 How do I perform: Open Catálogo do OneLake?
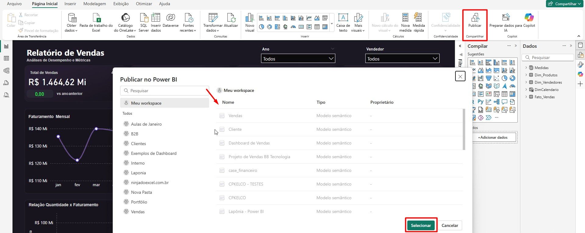(125, 22)
